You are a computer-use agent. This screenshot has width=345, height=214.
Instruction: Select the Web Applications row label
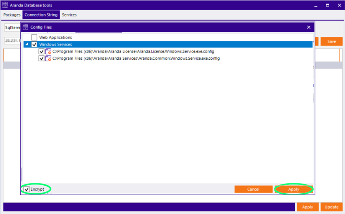tap(56, 38)
